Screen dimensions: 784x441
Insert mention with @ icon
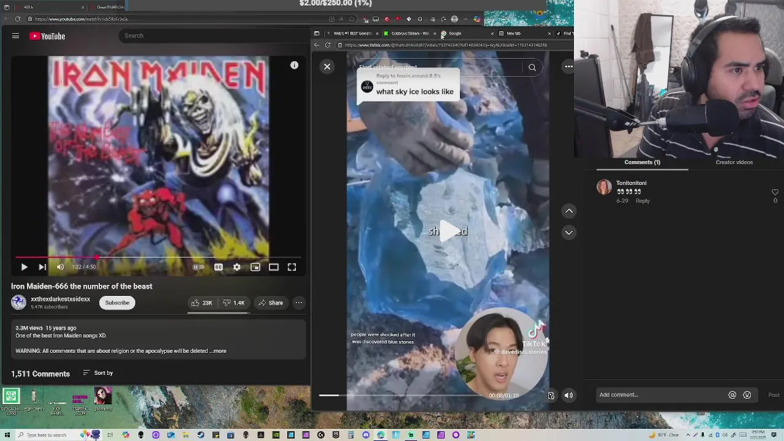732,395
